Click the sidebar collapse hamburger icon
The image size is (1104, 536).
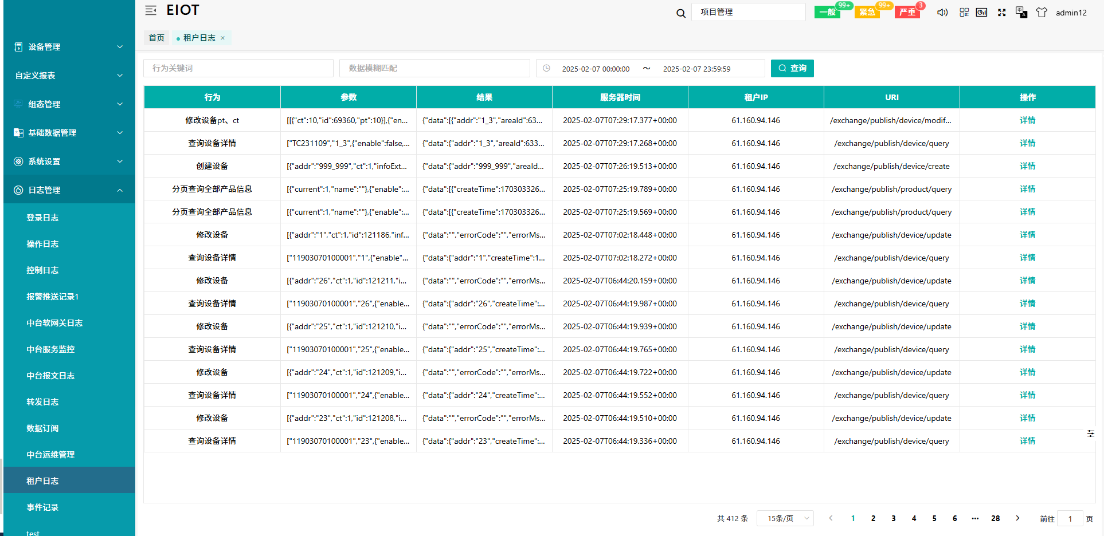[x=151, y=10]
